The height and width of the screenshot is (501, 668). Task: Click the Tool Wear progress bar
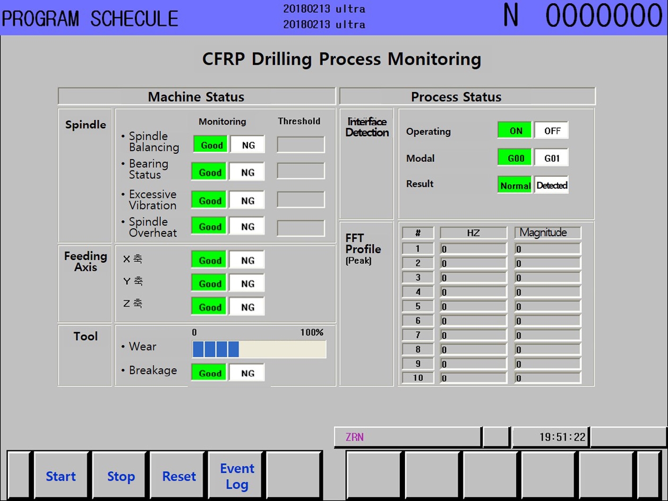[x=259, y=349]
